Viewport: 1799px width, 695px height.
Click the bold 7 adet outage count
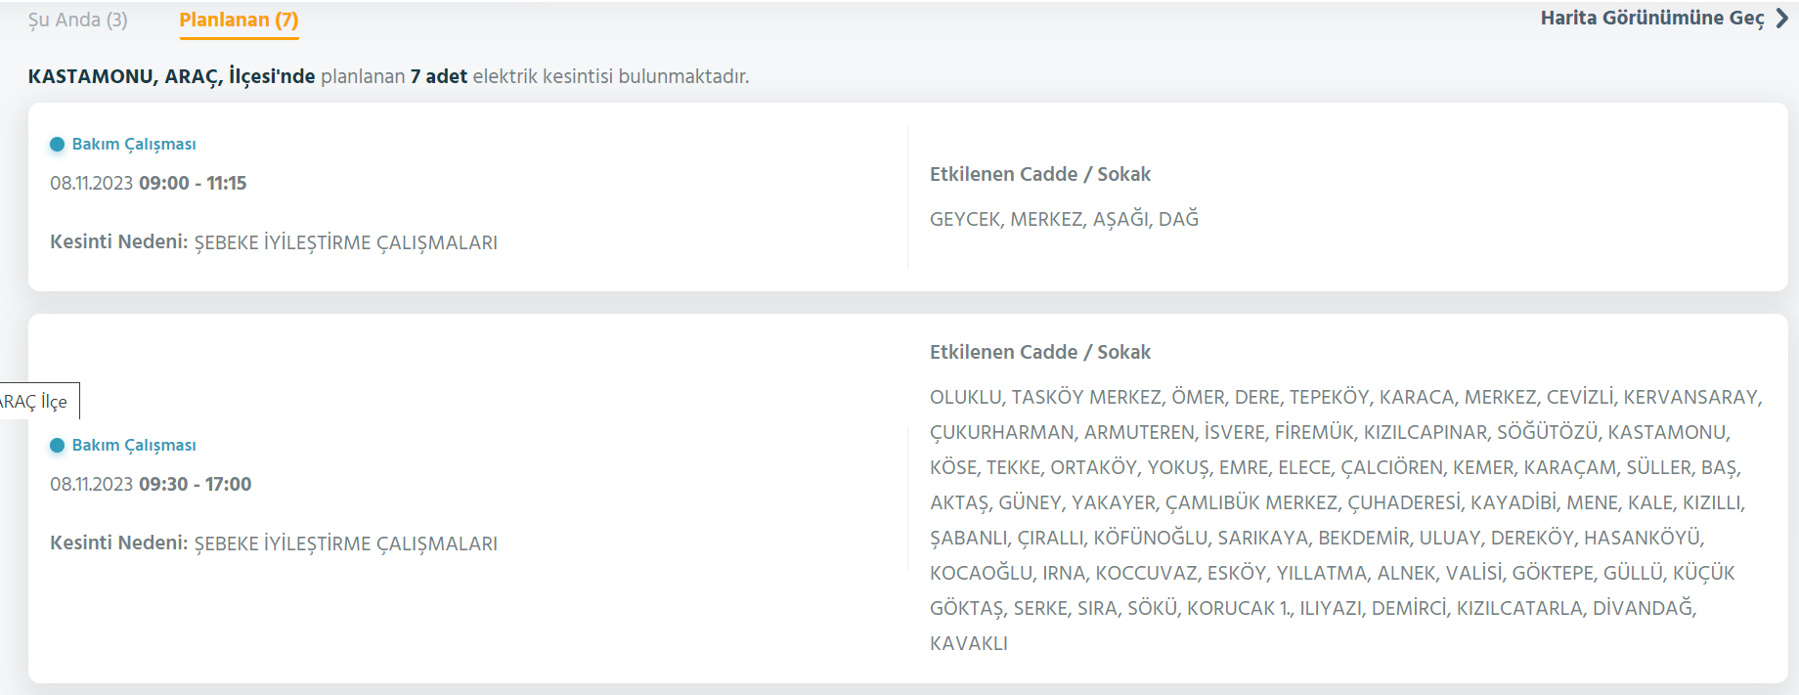438,76
